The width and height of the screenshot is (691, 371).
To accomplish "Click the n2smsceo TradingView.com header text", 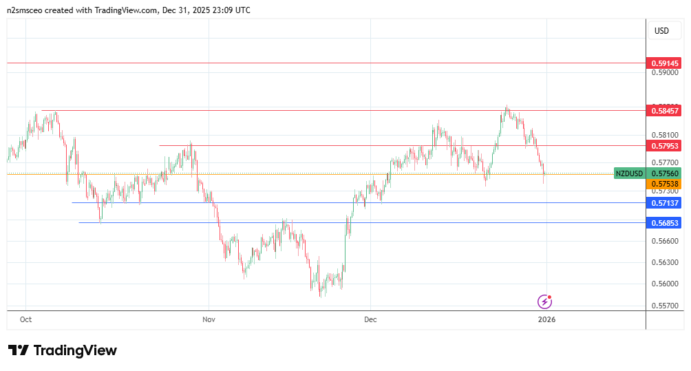I will pyautogui.click(x=129, y=10).
